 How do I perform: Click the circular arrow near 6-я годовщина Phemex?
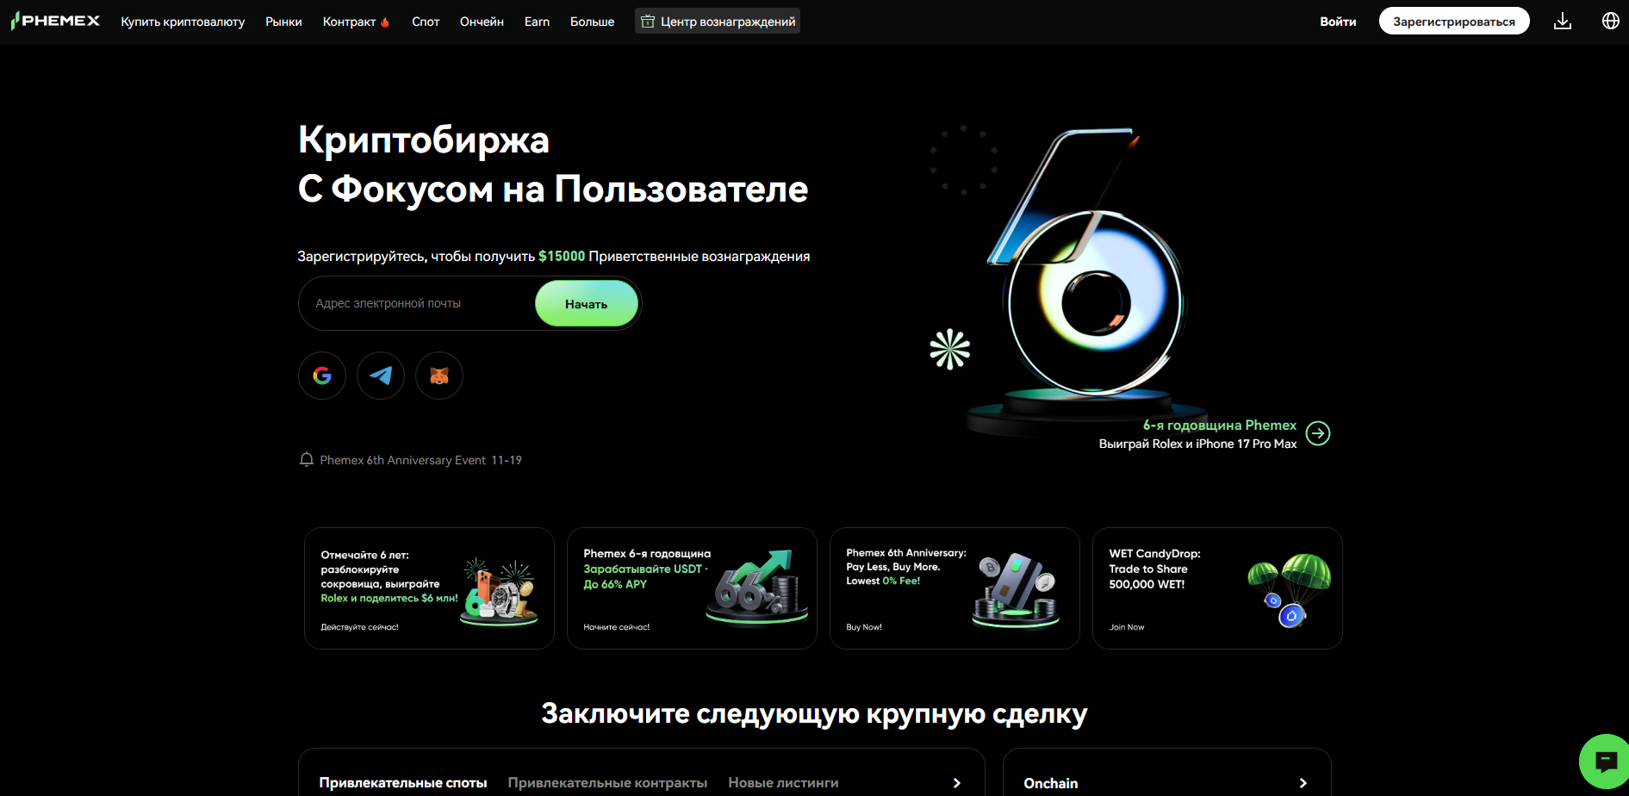pos(1317,433)
